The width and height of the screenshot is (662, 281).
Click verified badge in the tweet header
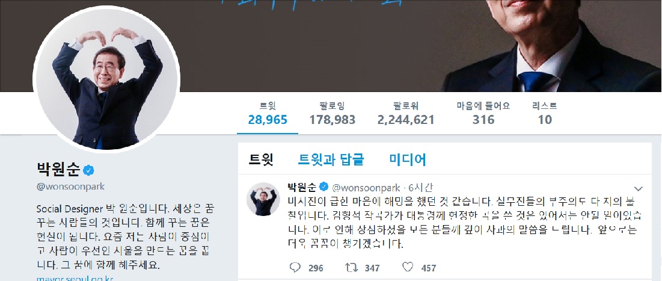tap(323, 186)
